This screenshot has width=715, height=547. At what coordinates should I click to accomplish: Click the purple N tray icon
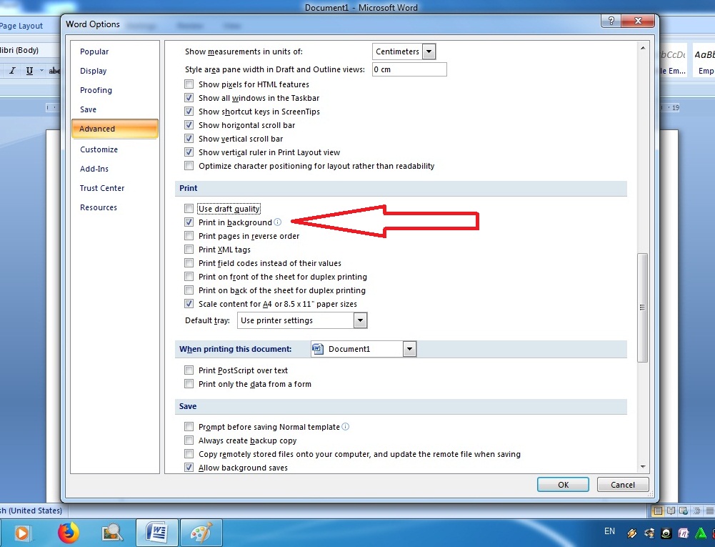point(683,533)
